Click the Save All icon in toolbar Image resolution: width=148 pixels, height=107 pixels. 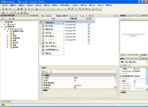21,9
